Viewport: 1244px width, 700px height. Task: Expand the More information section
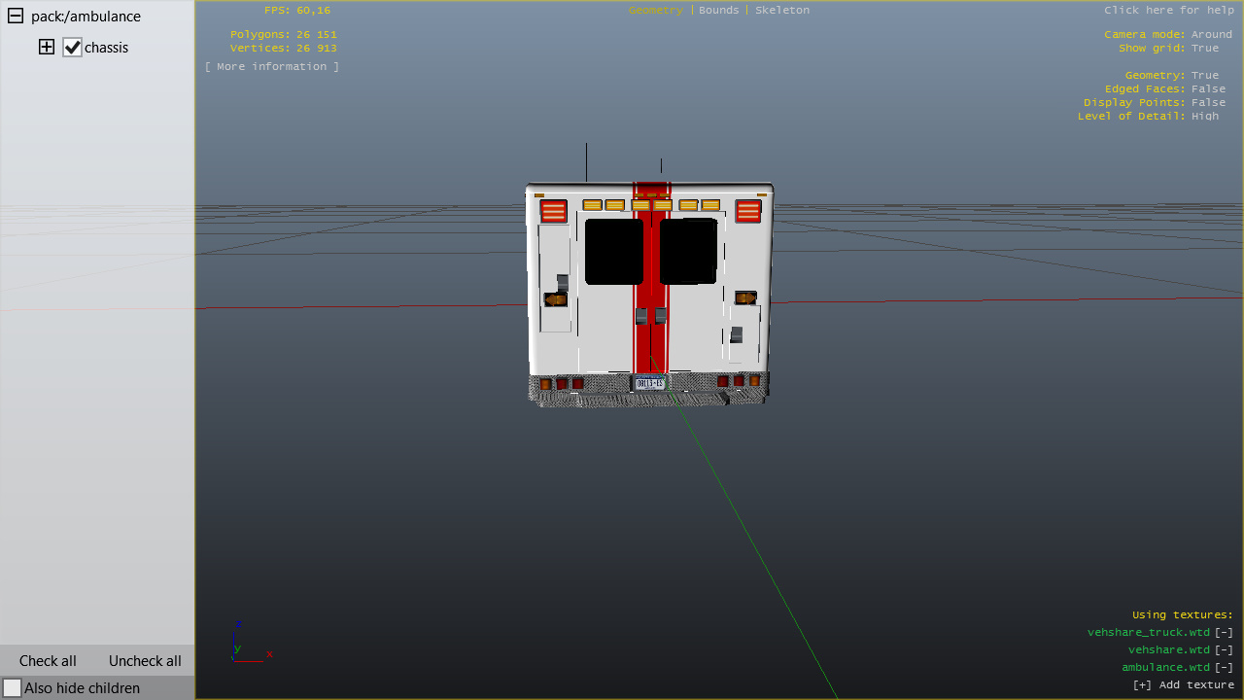(x=272, y=67)
